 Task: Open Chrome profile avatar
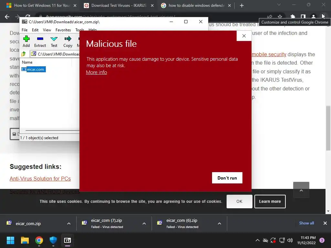pyautogui.click(x=314, y=17)
